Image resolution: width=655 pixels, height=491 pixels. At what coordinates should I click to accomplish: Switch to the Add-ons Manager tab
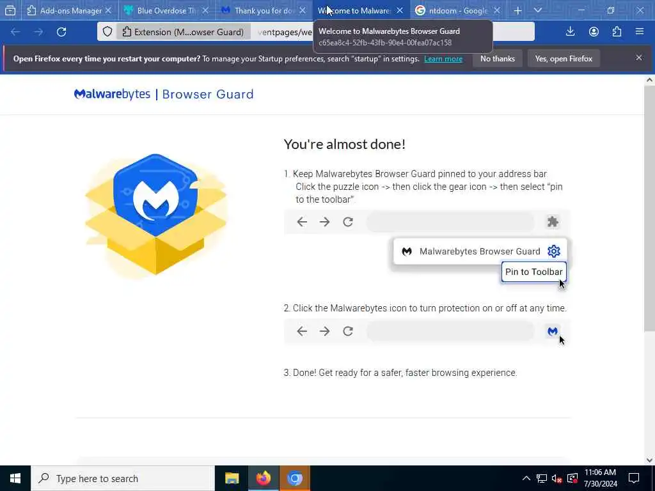(69, 10)
